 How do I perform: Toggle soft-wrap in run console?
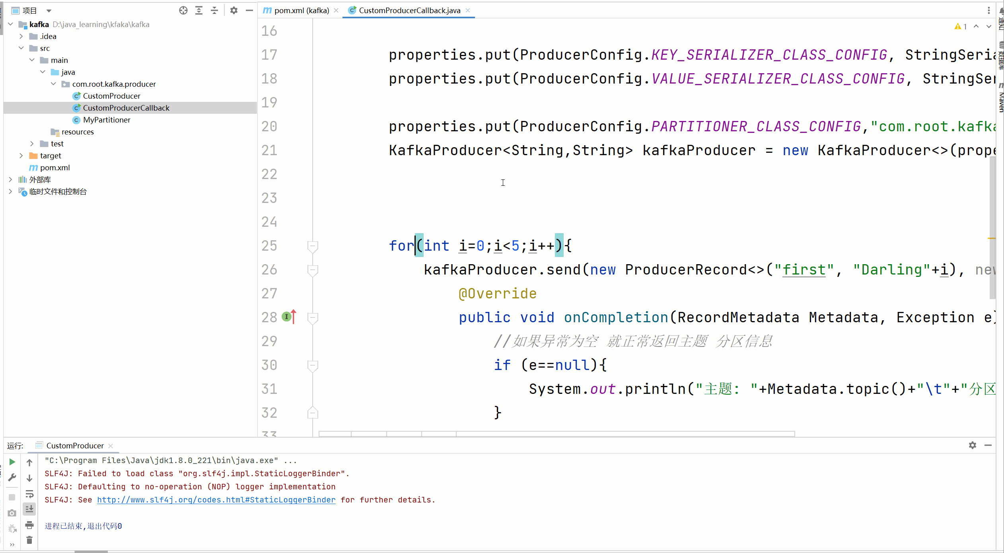(29, 494)
